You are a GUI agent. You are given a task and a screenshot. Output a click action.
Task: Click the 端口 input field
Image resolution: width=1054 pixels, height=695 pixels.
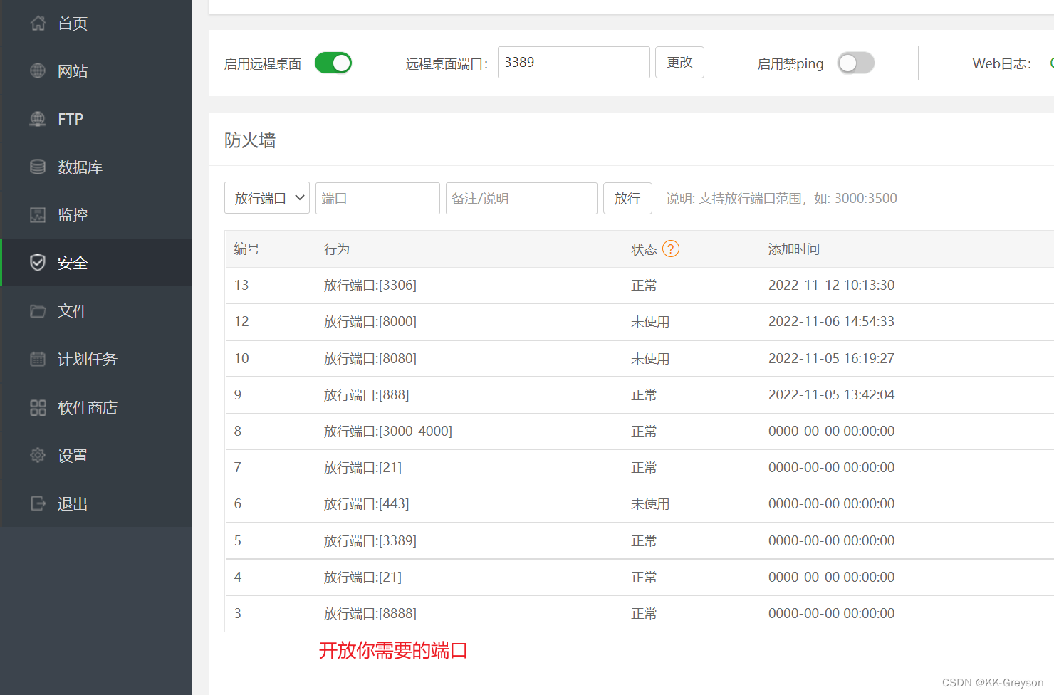point(377,198)
